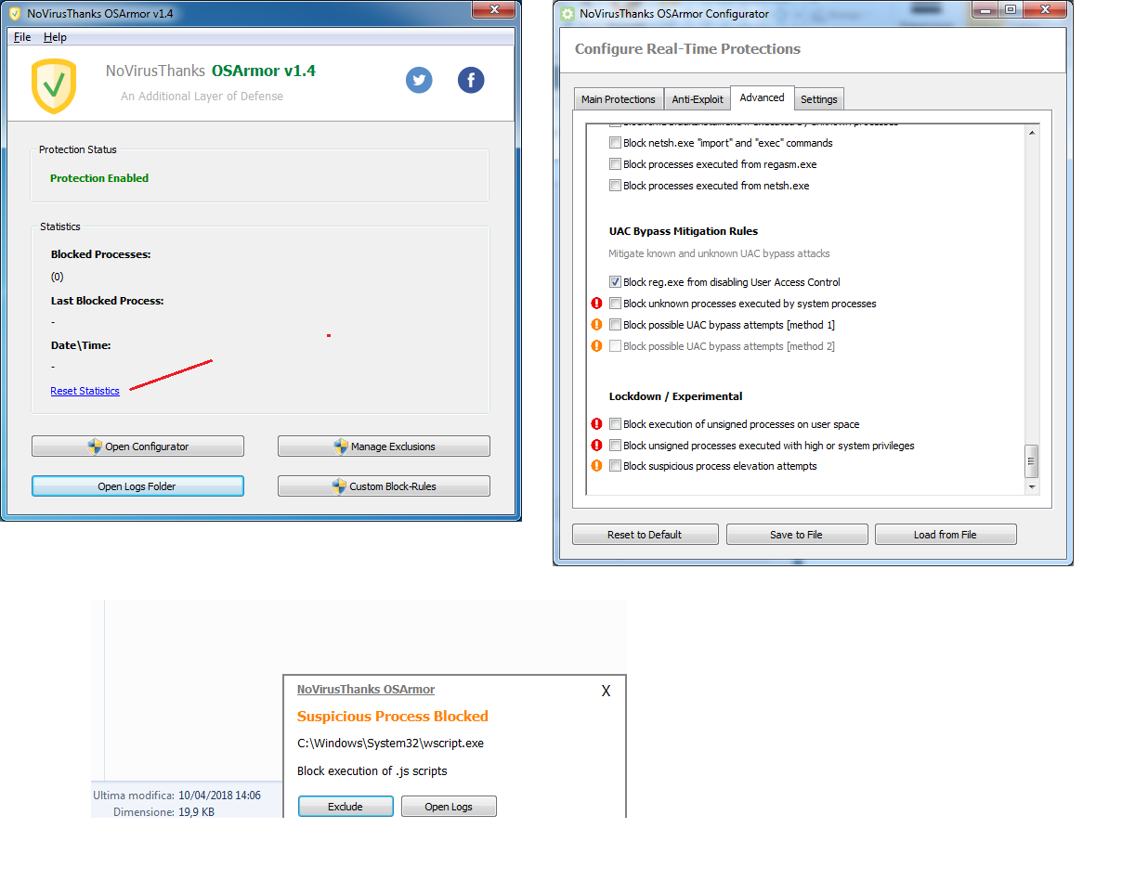Click the Save to File button

[x=797, y=535]
